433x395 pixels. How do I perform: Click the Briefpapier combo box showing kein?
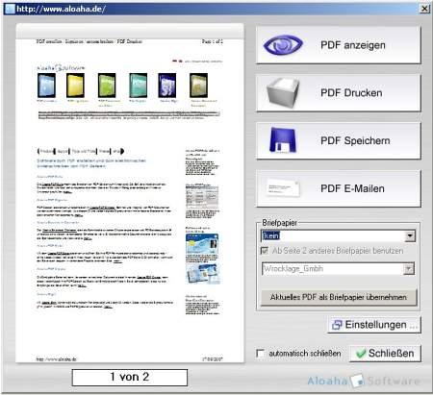[339, 236]
